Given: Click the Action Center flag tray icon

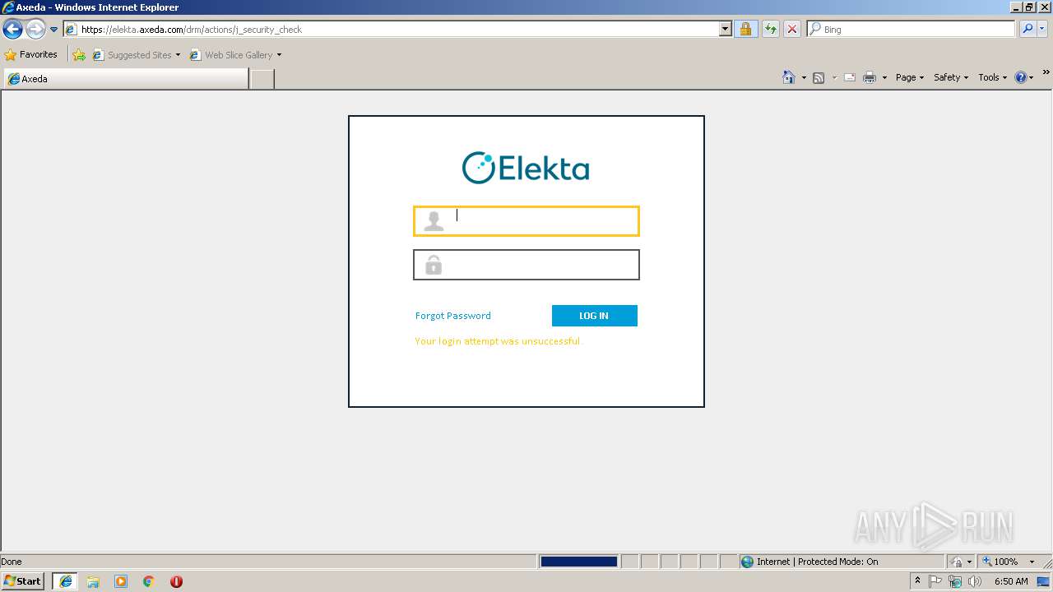Looking at the screenshot, I should tap(936, 581).
